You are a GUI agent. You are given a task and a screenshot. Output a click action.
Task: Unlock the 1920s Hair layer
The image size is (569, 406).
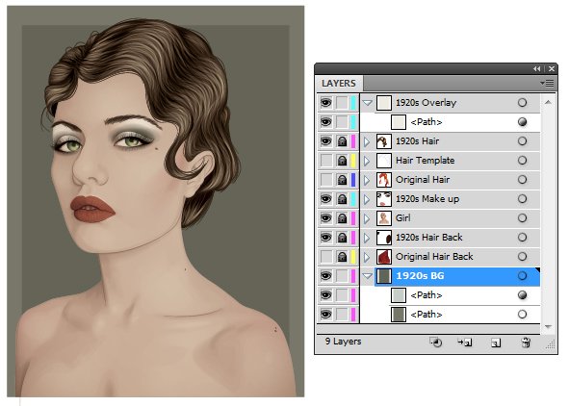tap(342, 141)
